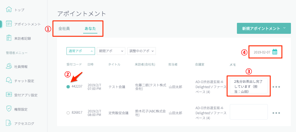Click the reception app settings icon

9,95
